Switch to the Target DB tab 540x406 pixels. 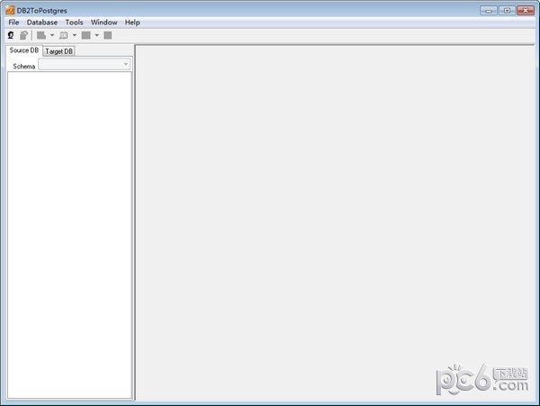tap(58, 51)
